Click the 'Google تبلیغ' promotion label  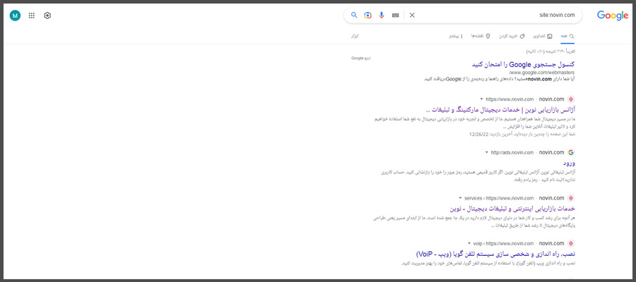tap(361, 59)
